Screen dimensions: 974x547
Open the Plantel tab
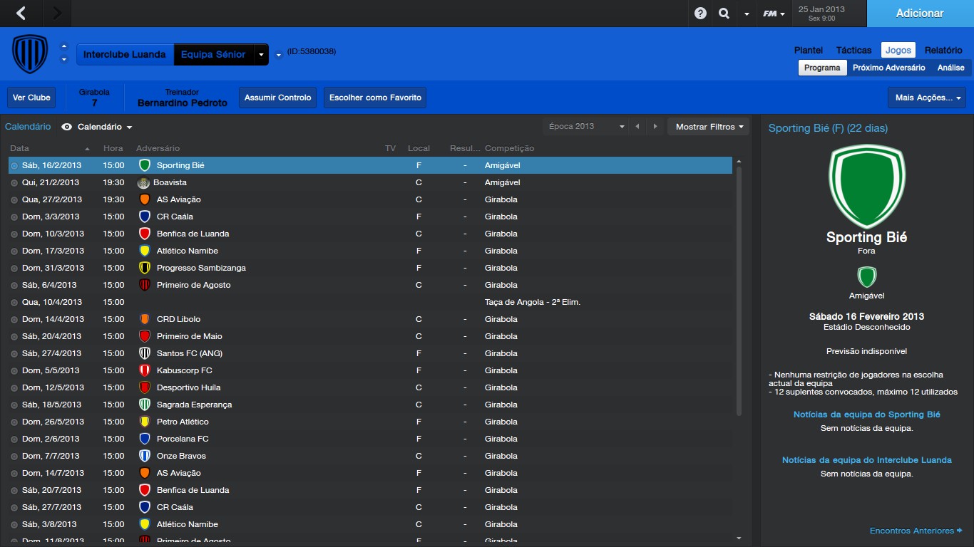pos(809,50)
